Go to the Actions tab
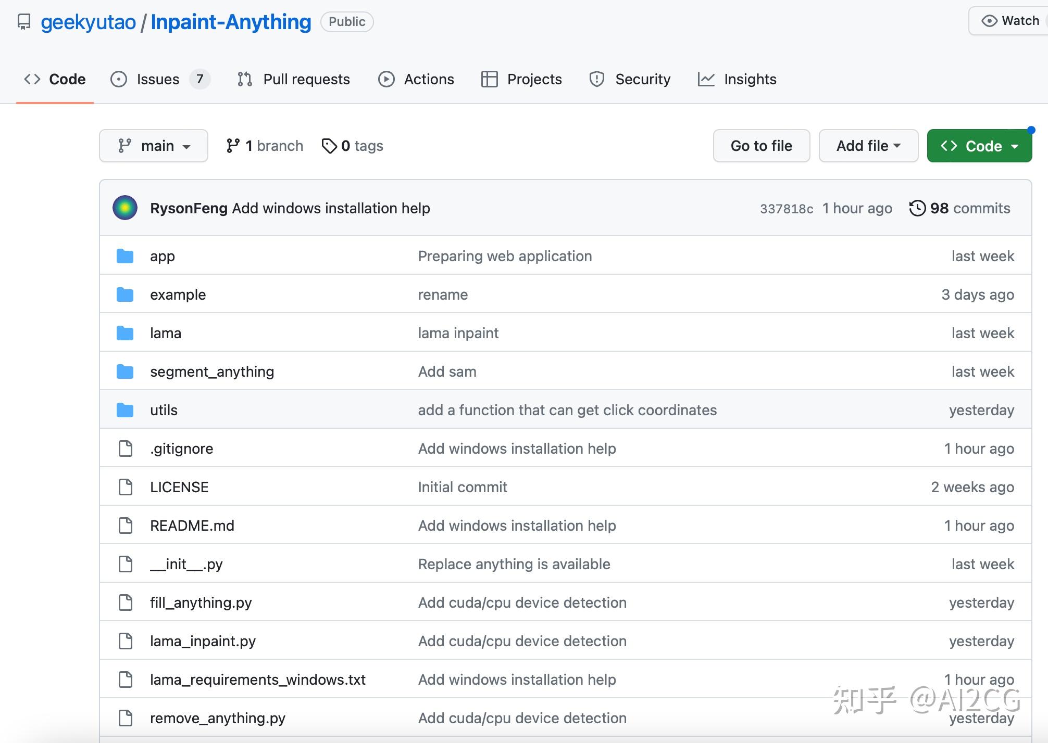Viewport: 1048px width, 743px height. 429,79
